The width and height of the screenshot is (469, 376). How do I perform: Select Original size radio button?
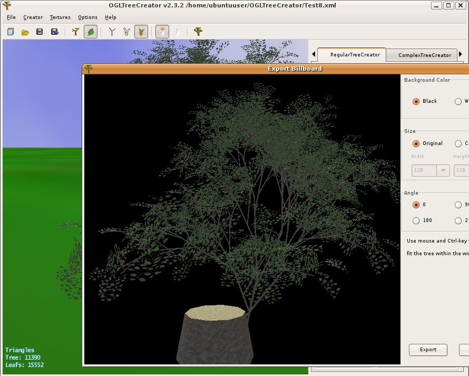pos(416,143)
